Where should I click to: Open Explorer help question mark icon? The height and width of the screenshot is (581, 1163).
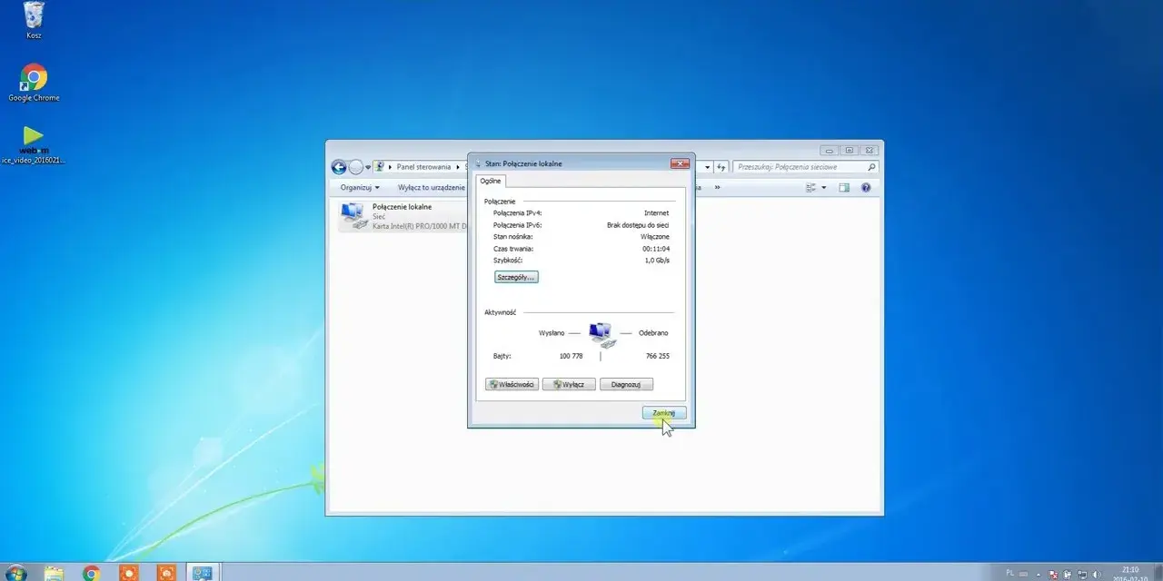[865, 188]
